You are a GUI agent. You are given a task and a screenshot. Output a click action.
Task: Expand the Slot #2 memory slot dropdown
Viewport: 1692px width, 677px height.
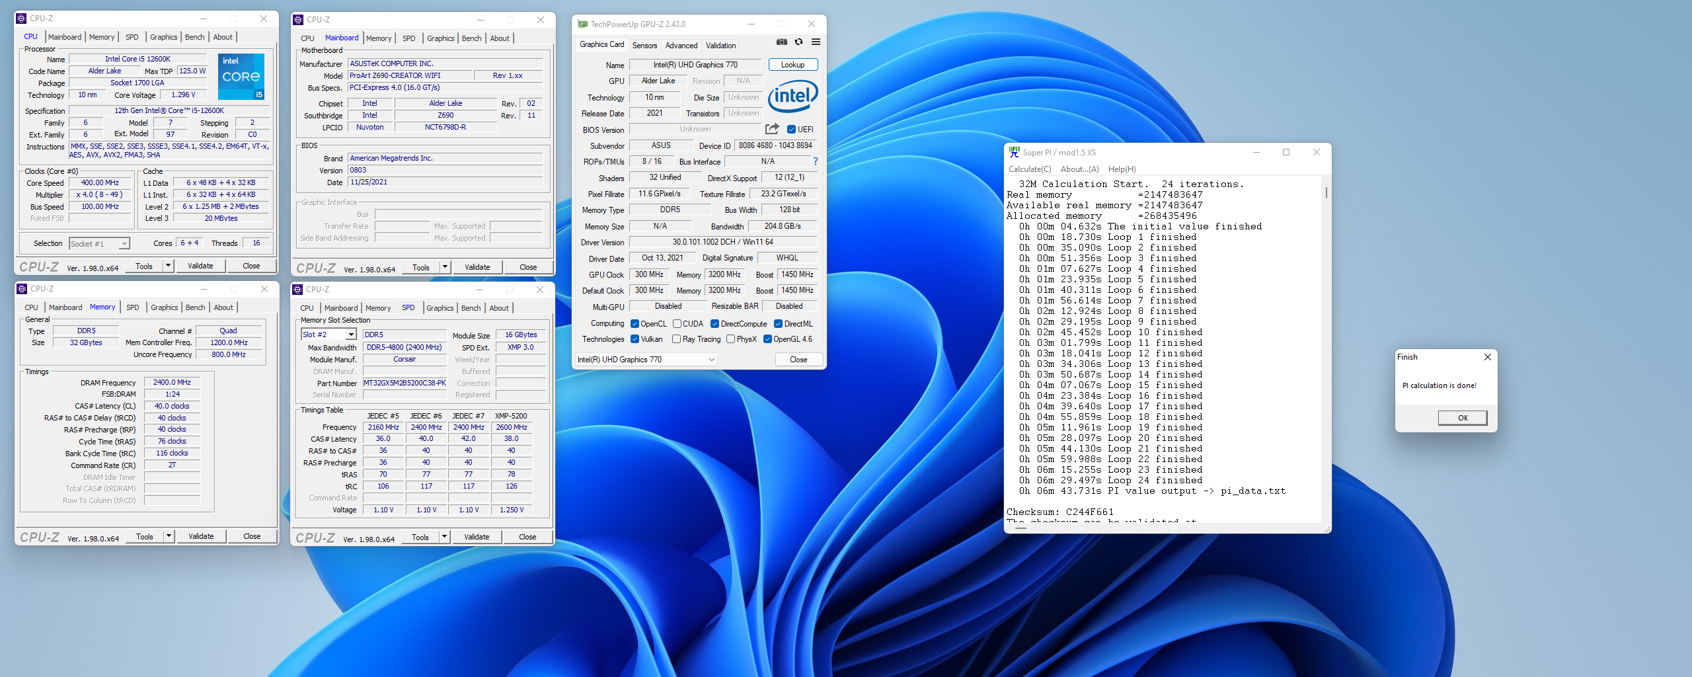351,335
